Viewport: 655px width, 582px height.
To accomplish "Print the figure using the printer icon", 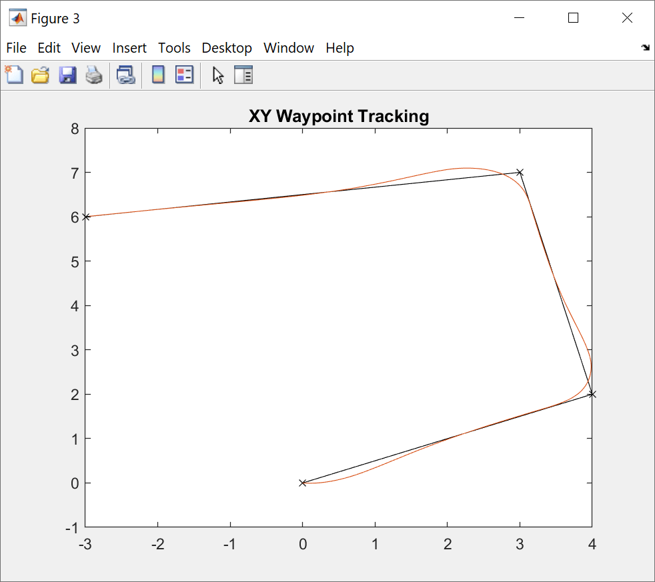I will point(94,75).
